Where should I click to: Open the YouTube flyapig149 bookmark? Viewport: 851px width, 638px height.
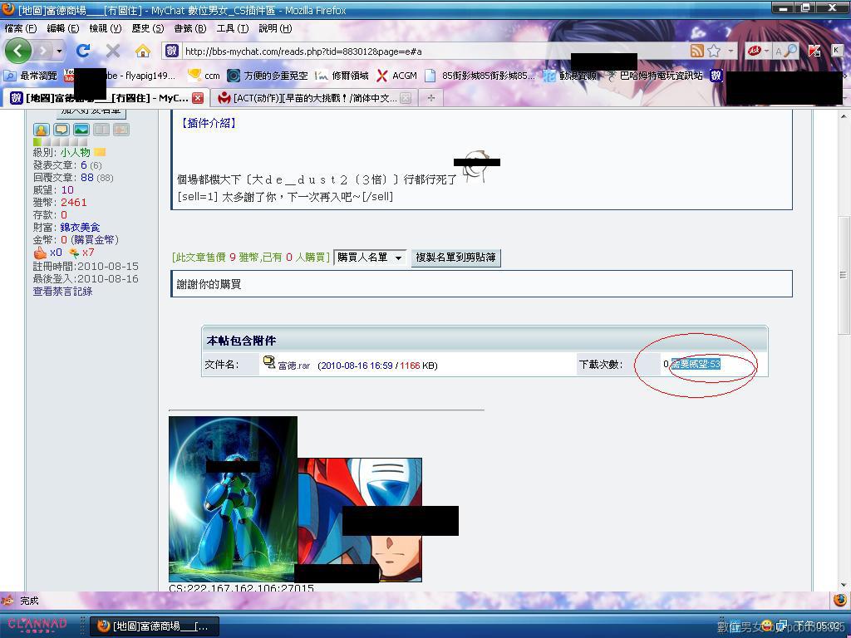[x=121, y=76]
